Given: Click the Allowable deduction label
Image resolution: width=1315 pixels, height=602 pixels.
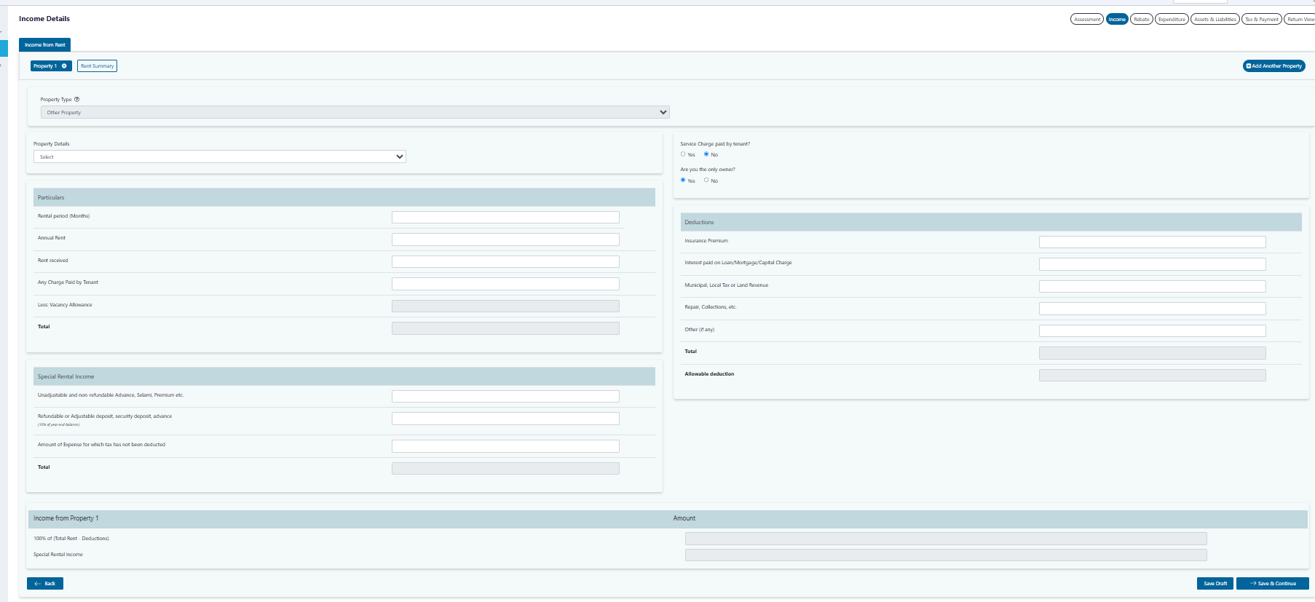Looking at the screenshot, I should point(709,374).
